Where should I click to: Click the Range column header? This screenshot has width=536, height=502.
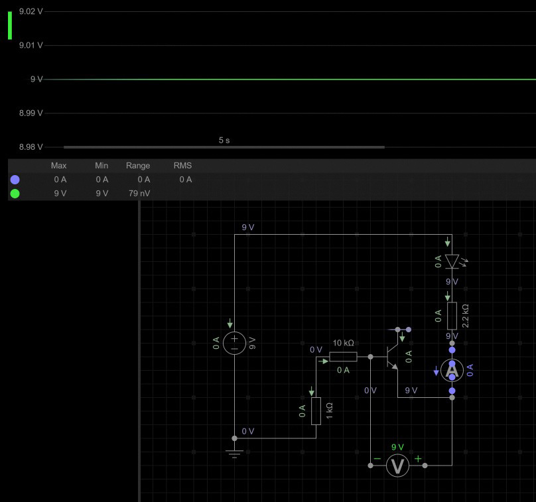[x=138, y=165]
